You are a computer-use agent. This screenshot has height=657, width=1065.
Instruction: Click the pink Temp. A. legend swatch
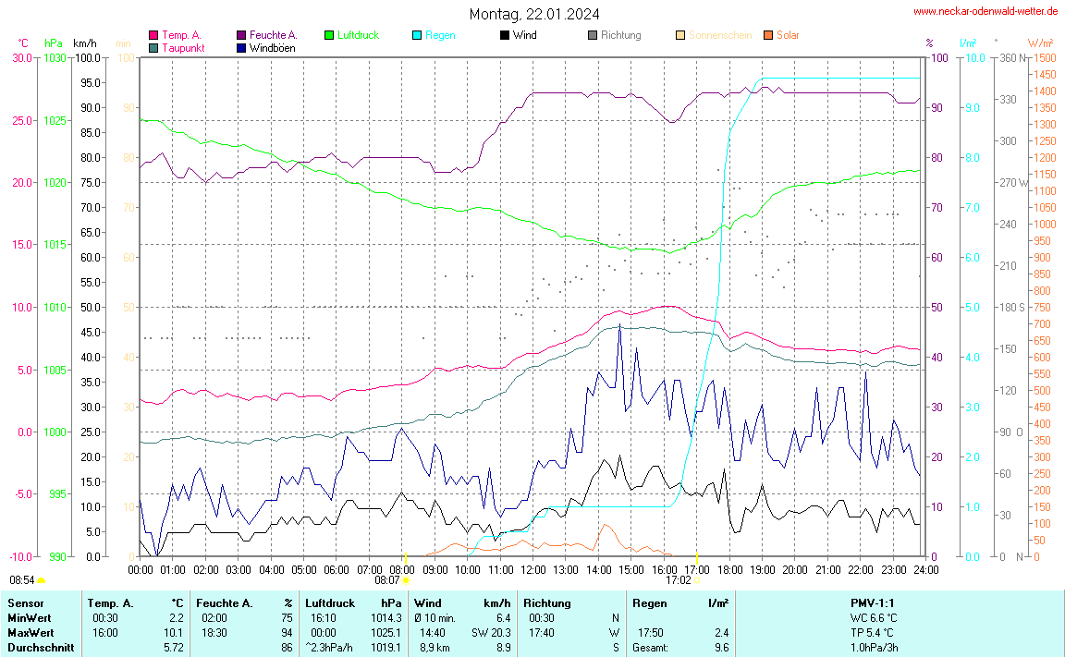153,35
